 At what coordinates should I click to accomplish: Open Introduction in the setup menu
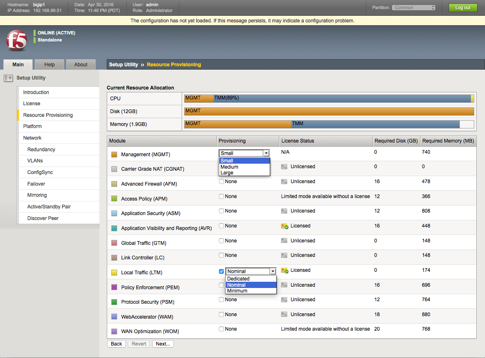click(59, 92)
